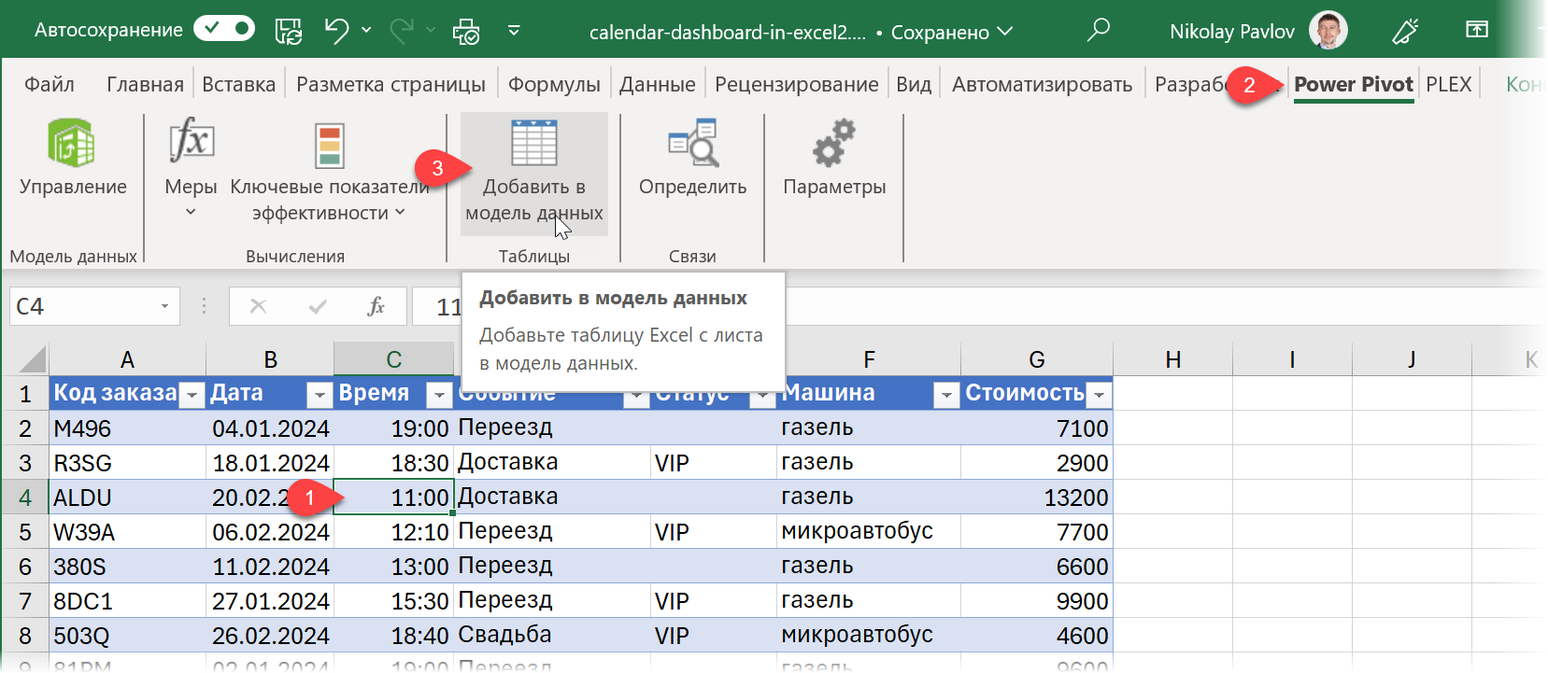This screenshot has height=673, width=1548.
Task: Switch to the Главная tab
Action: tap(145, 84)
